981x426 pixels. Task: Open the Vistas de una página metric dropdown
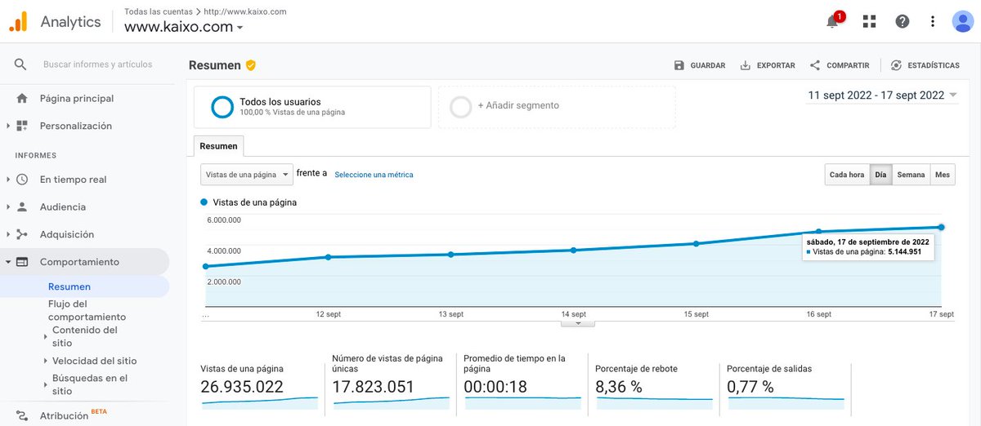coord(246,175)
